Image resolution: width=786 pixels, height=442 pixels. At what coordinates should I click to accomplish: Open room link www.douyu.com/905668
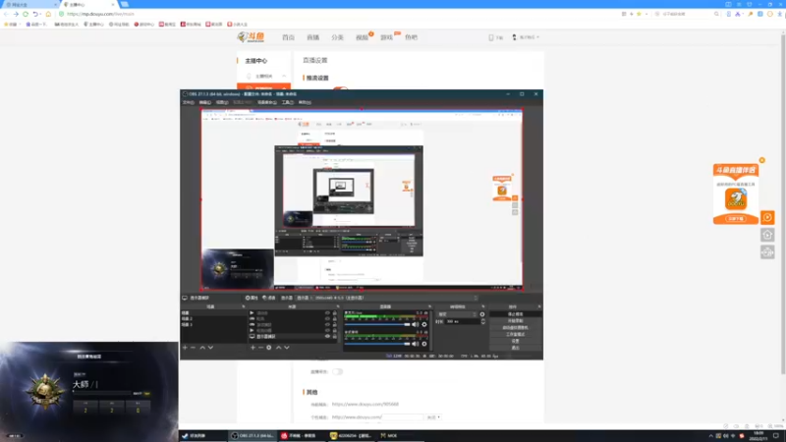(x=365, y=404)
